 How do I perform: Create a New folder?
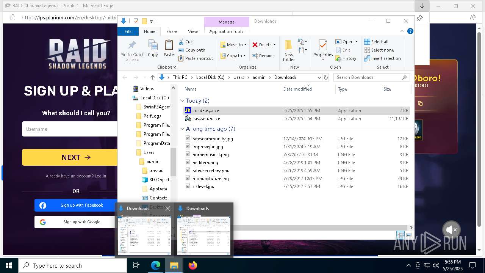[x=289, y=50]
